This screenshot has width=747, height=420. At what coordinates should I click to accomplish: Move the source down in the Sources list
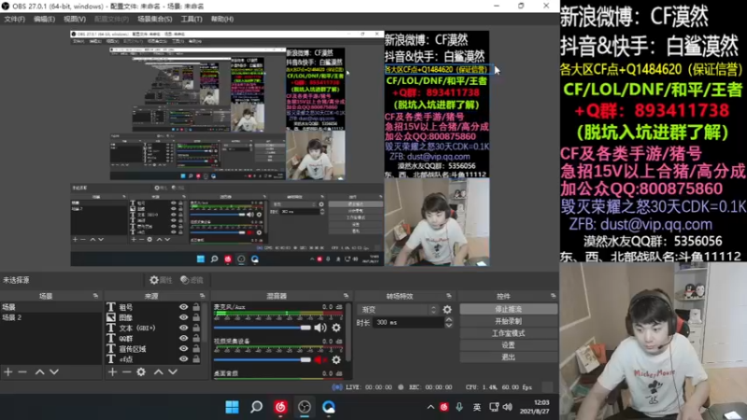[173, 371]
